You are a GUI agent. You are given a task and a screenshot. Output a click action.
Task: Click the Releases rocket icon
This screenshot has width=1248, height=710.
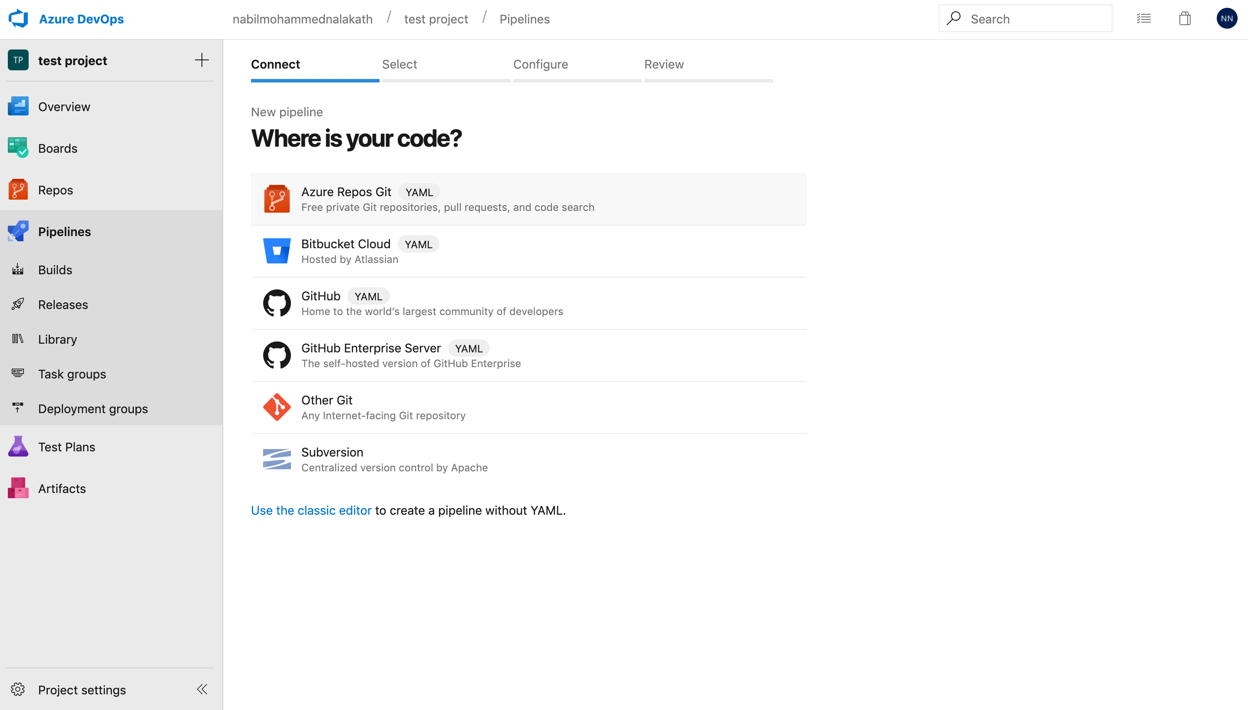(x=17, y=304)
